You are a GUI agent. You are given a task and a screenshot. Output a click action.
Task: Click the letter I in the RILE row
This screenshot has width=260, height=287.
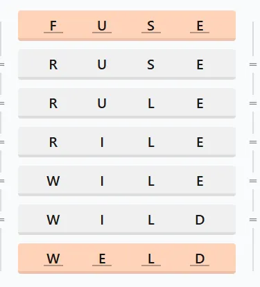(x=102, y=142)
